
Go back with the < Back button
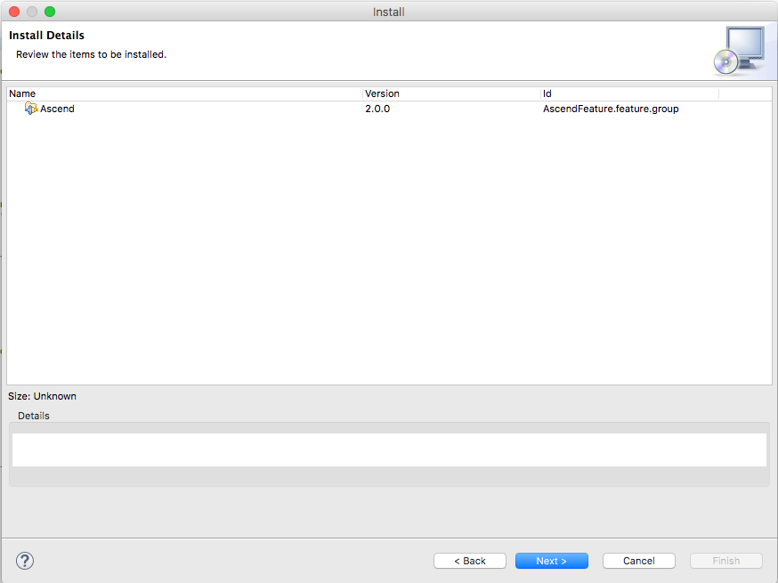tap(469, 561)
